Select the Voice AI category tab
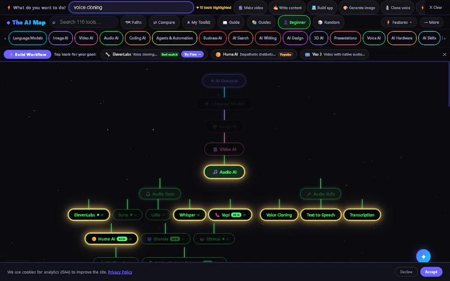Image resolution: width=450 pixels, height=281 pixels. [373, 38]
